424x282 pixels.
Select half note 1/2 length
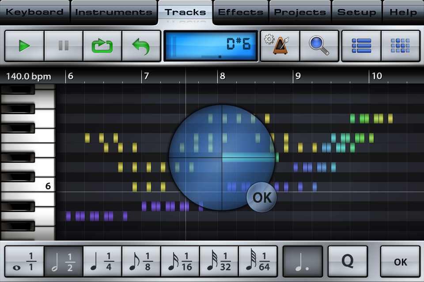[64, 261]
